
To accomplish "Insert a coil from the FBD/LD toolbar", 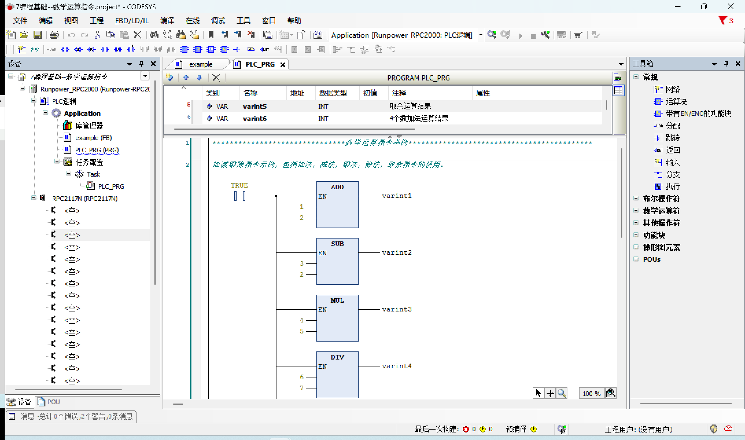I will 65,49.
